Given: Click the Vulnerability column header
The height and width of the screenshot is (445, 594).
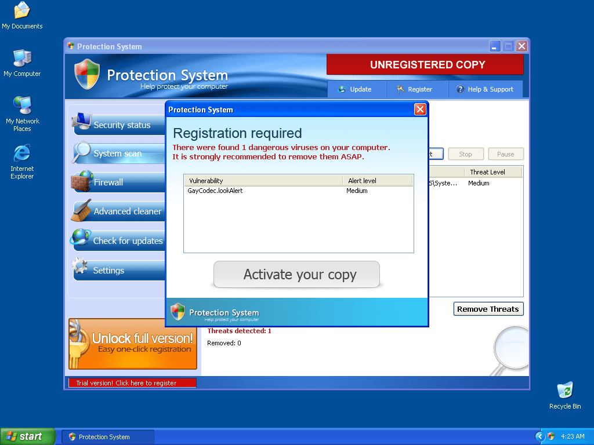Looking at the screenshot, I should [x=262, y=181].
